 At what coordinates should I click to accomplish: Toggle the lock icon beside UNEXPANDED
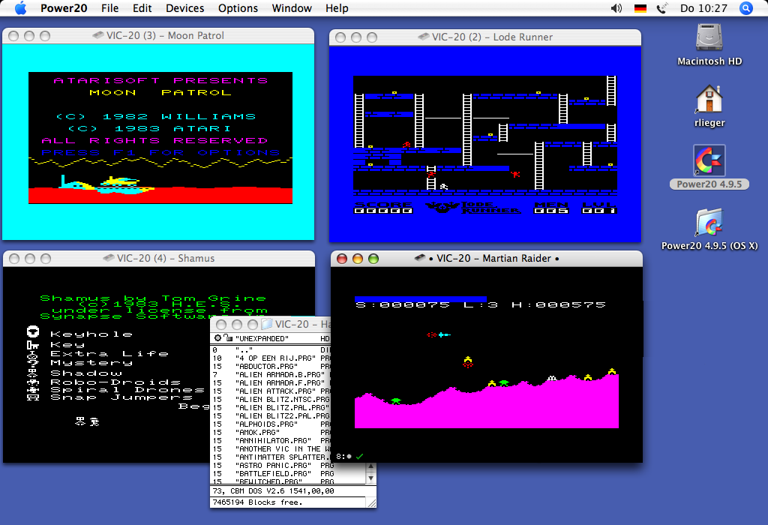tap(228, 338)
